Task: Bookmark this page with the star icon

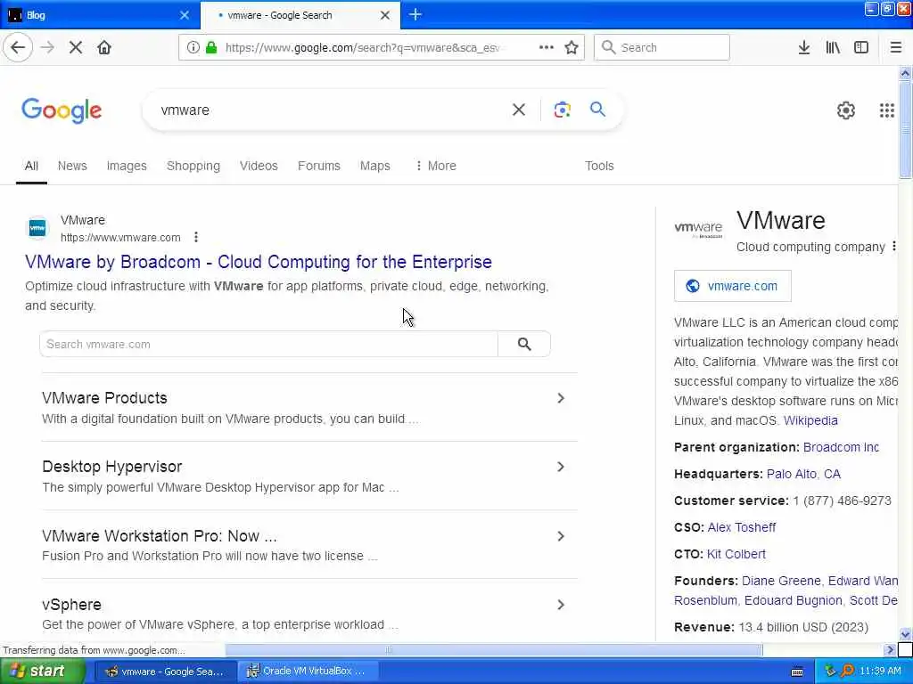Action: click(x=572, y=48)
